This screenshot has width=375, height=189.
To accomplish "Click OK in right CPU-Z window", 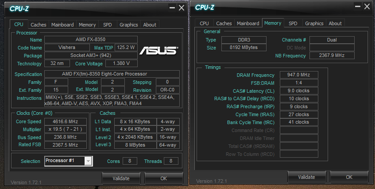I will click(349, 177).
